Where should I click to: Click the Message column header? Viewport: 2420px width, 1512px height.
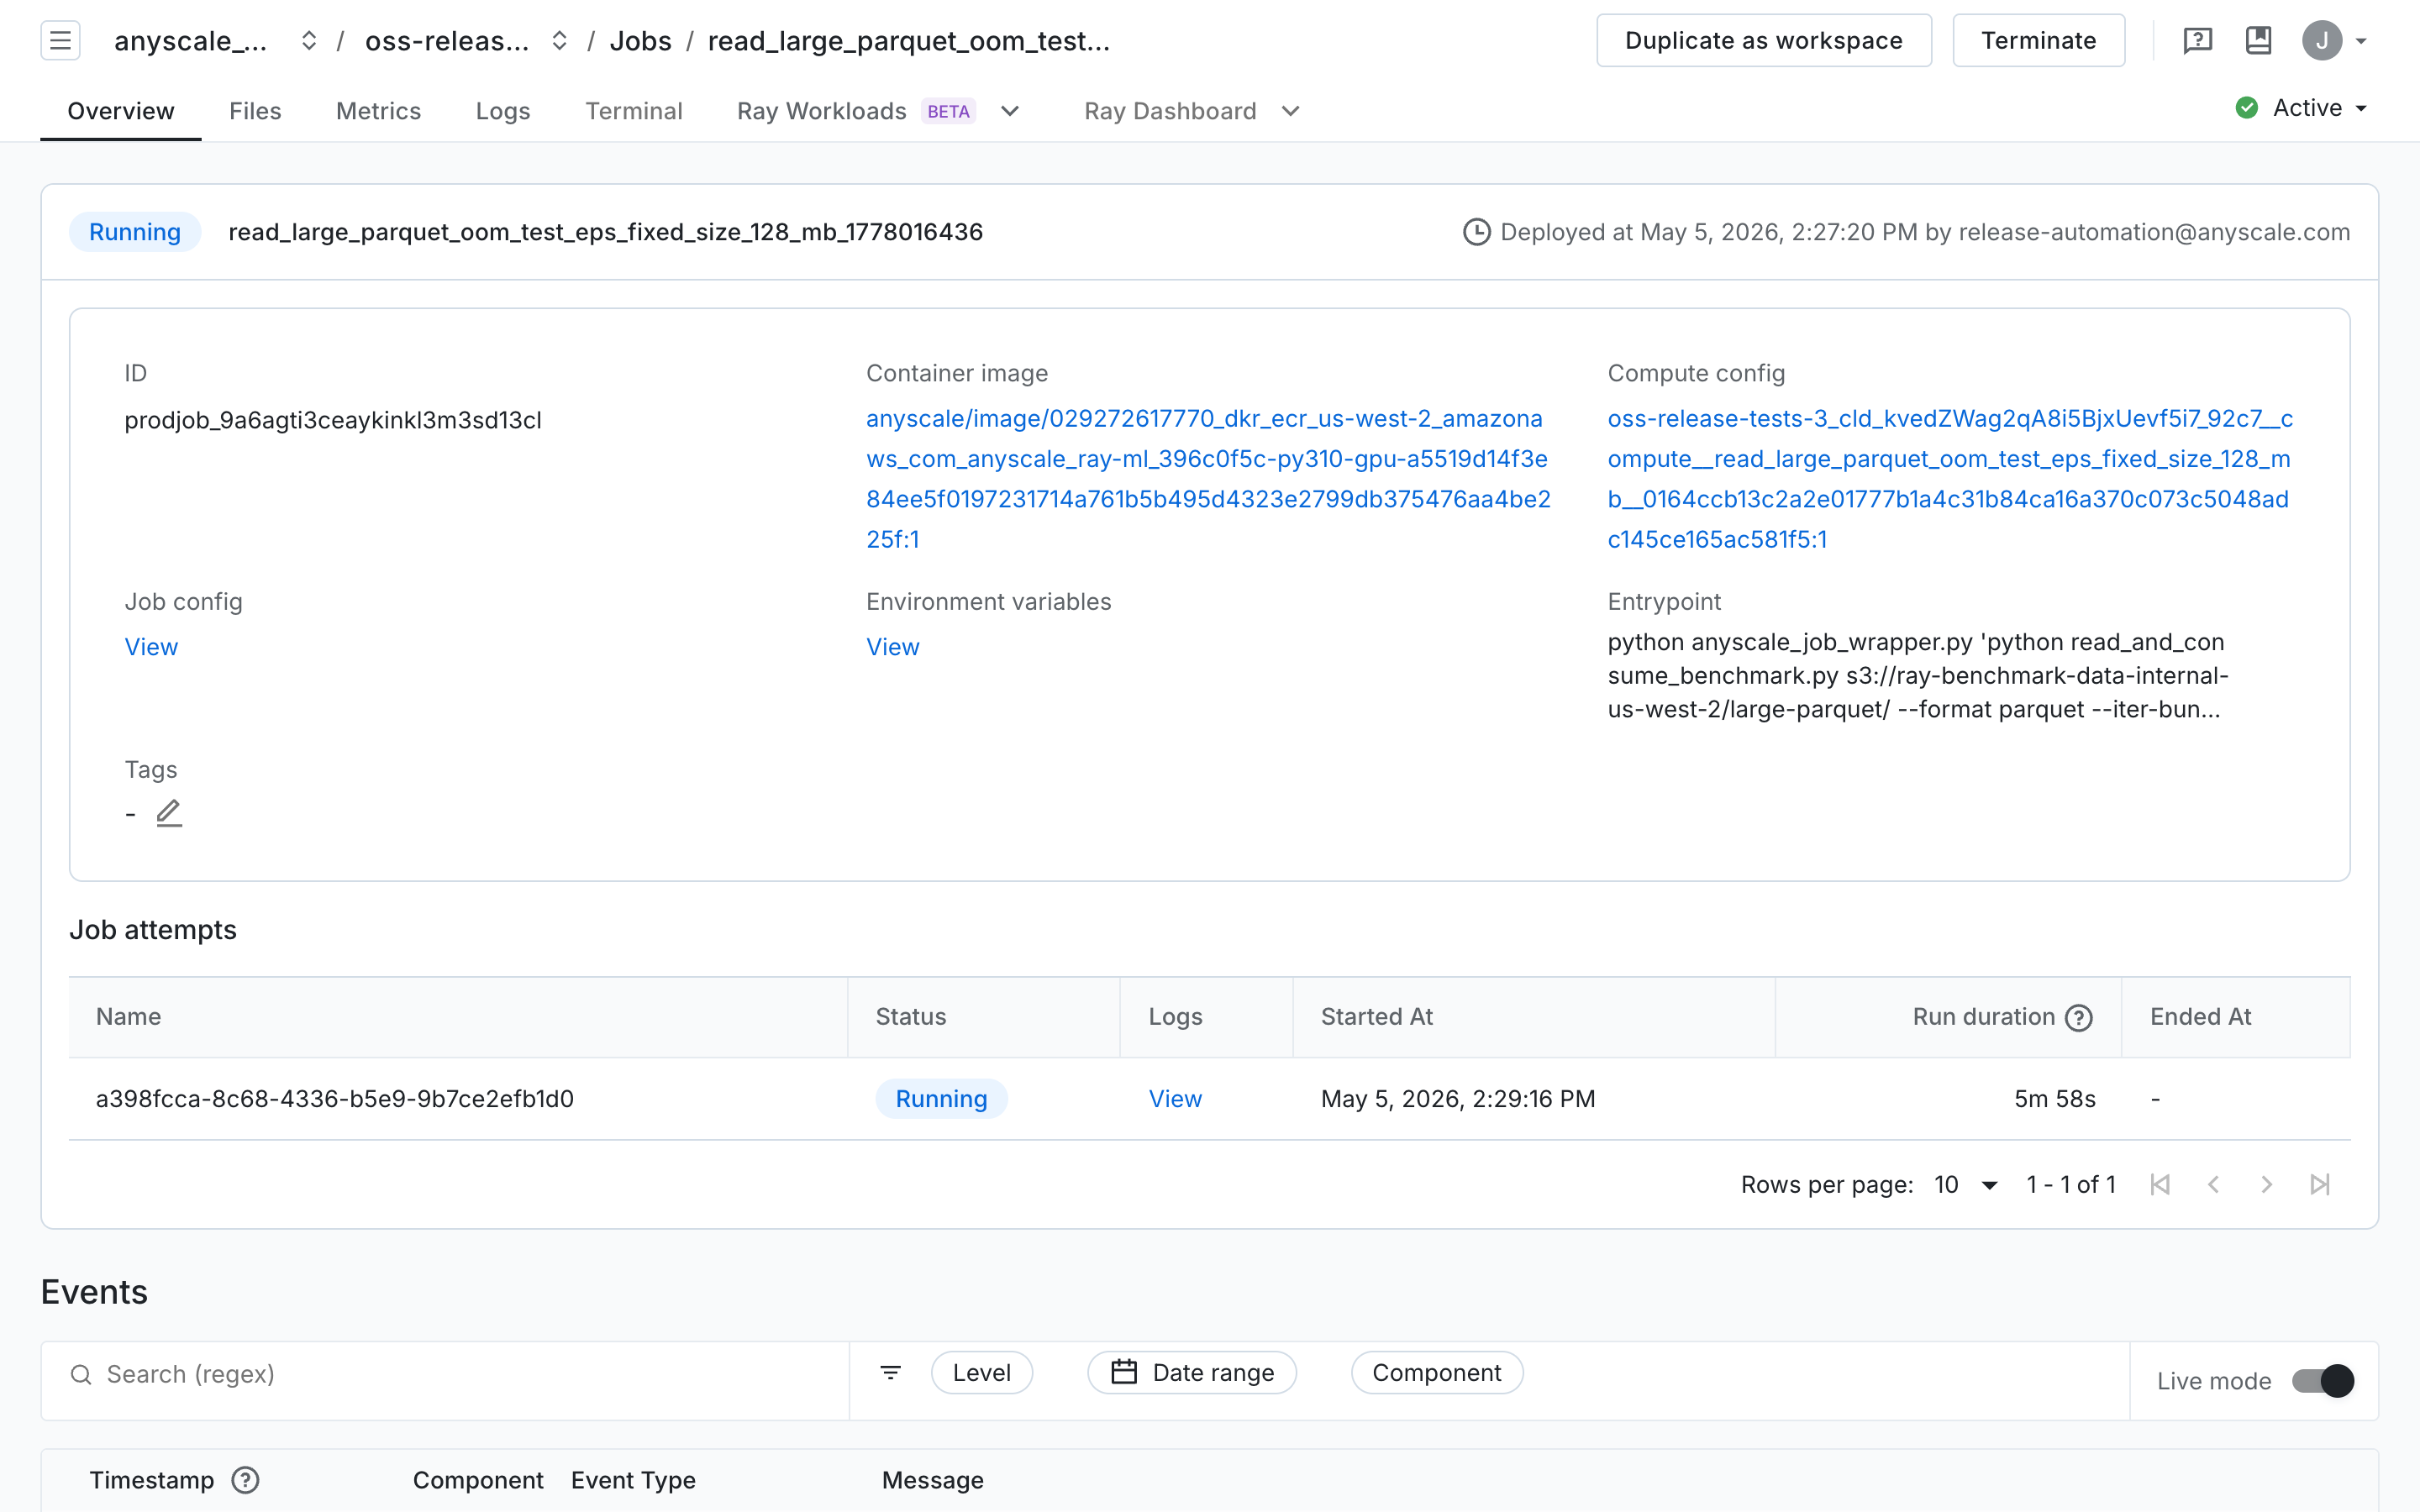(x=932, y=1480)
